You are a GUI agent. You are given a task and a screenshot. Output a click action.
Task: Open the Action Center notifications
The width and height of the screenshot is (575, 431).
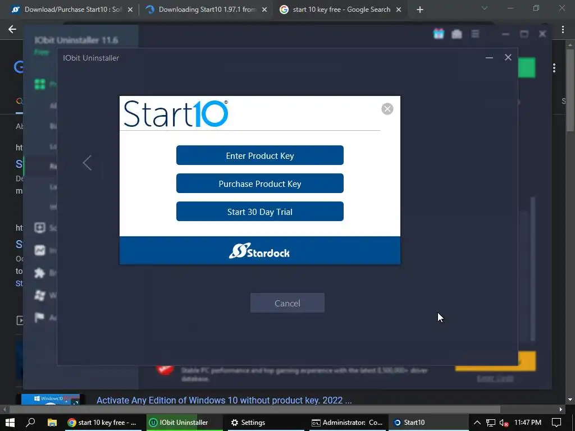tap(556, 423)
